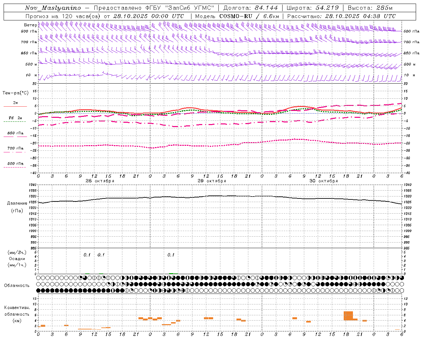Click the station name Nov_Maslyanino
Screen dimensions: 421x337
[53, 8]
